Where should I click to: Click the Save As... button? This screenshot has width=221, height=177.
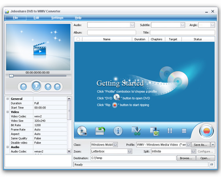(201, 145)
